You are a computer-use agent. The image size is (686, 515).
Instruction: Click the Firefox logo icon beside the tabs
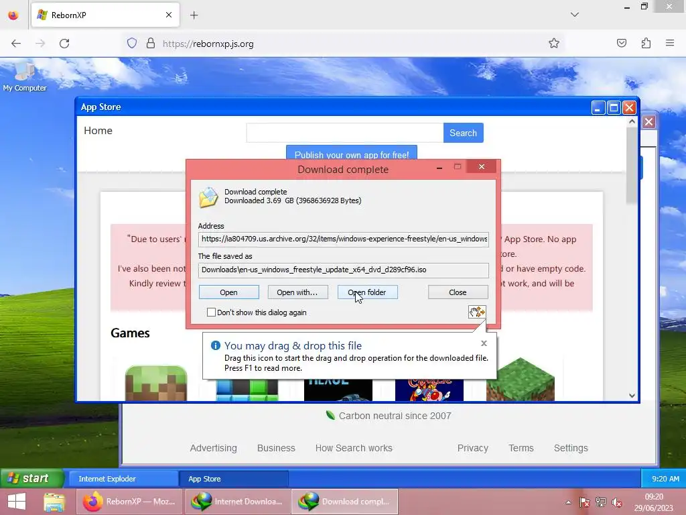point(13,15)
